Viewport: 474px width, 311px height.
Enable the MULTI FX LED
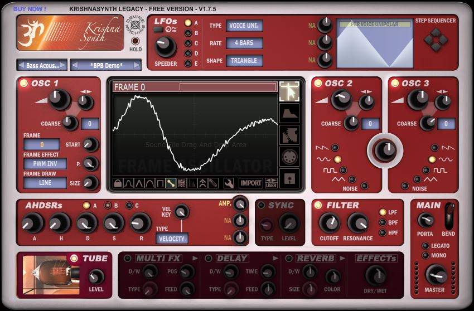[x=128, y=259]
